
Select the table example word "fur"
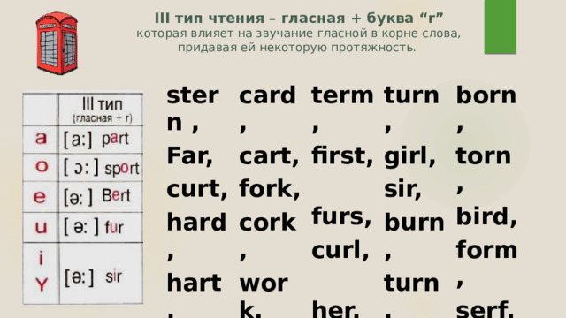114,228
